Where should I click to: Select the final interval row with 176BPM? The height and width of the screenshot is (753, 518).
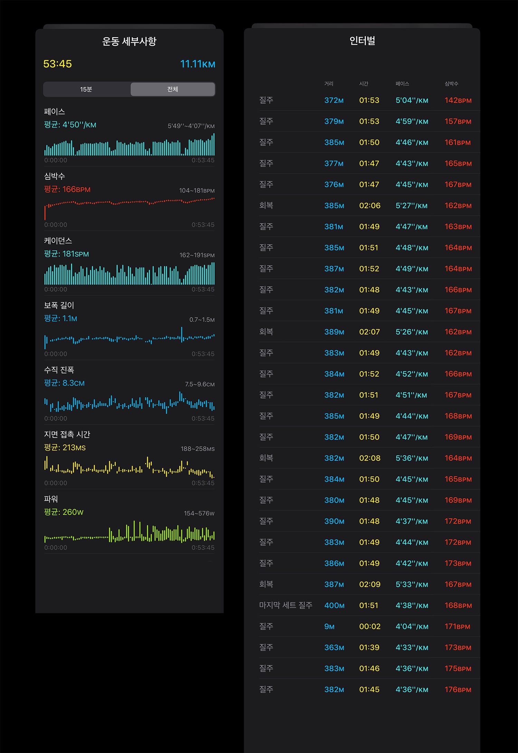[x=370, y=690]
